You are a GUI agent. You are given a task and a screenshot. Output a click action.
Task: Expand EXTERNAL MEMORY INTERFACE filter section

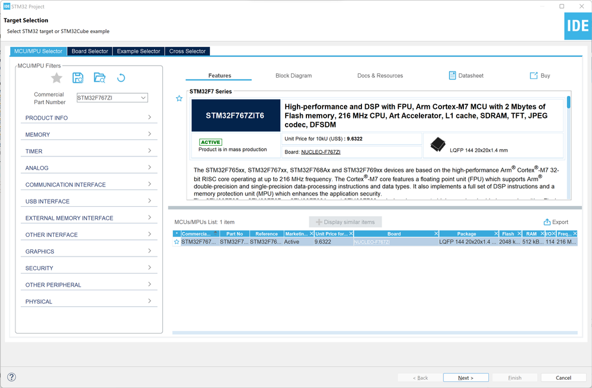[89, 218]
